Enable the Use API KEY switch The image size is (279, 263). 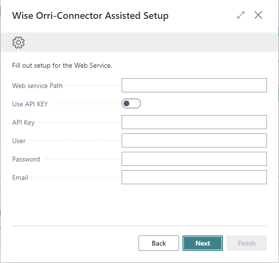[x=131, y=103]
